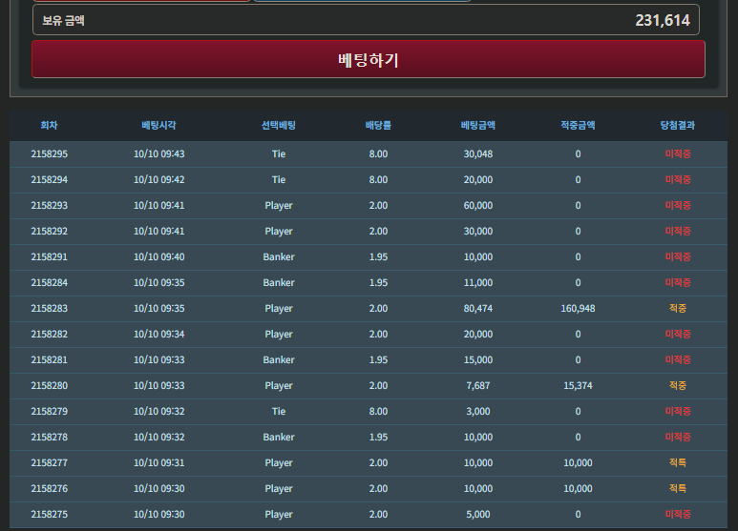
Task: Click the 배당률 column header
Action: pos(378,125)
